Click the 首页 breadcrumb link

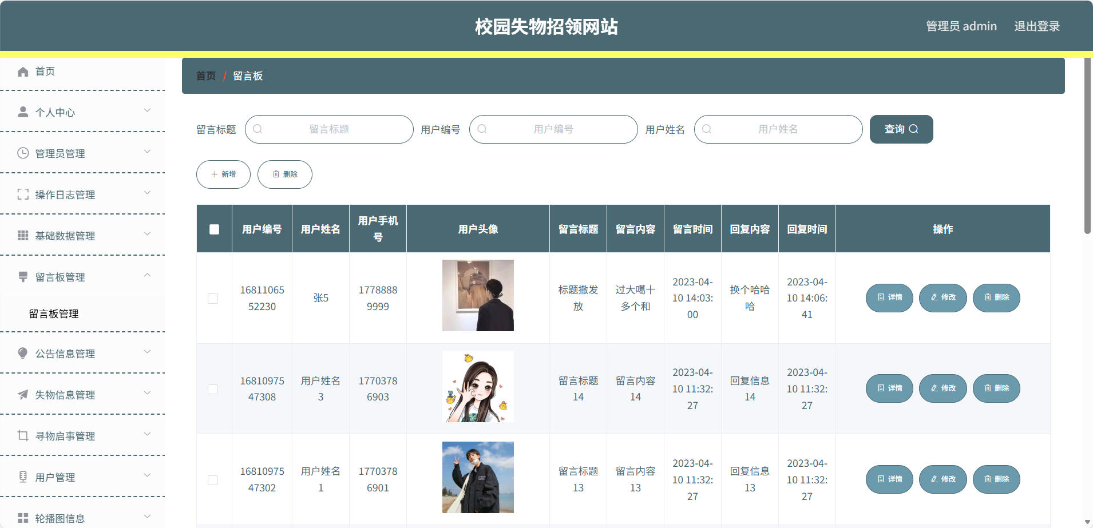pyautogui.click(x=206, y=76)
